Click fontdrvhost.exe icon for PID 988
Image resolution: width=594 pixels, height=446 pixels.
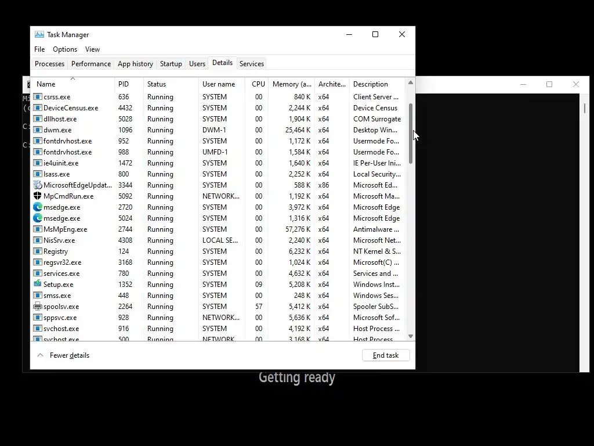tap(38, 152)
